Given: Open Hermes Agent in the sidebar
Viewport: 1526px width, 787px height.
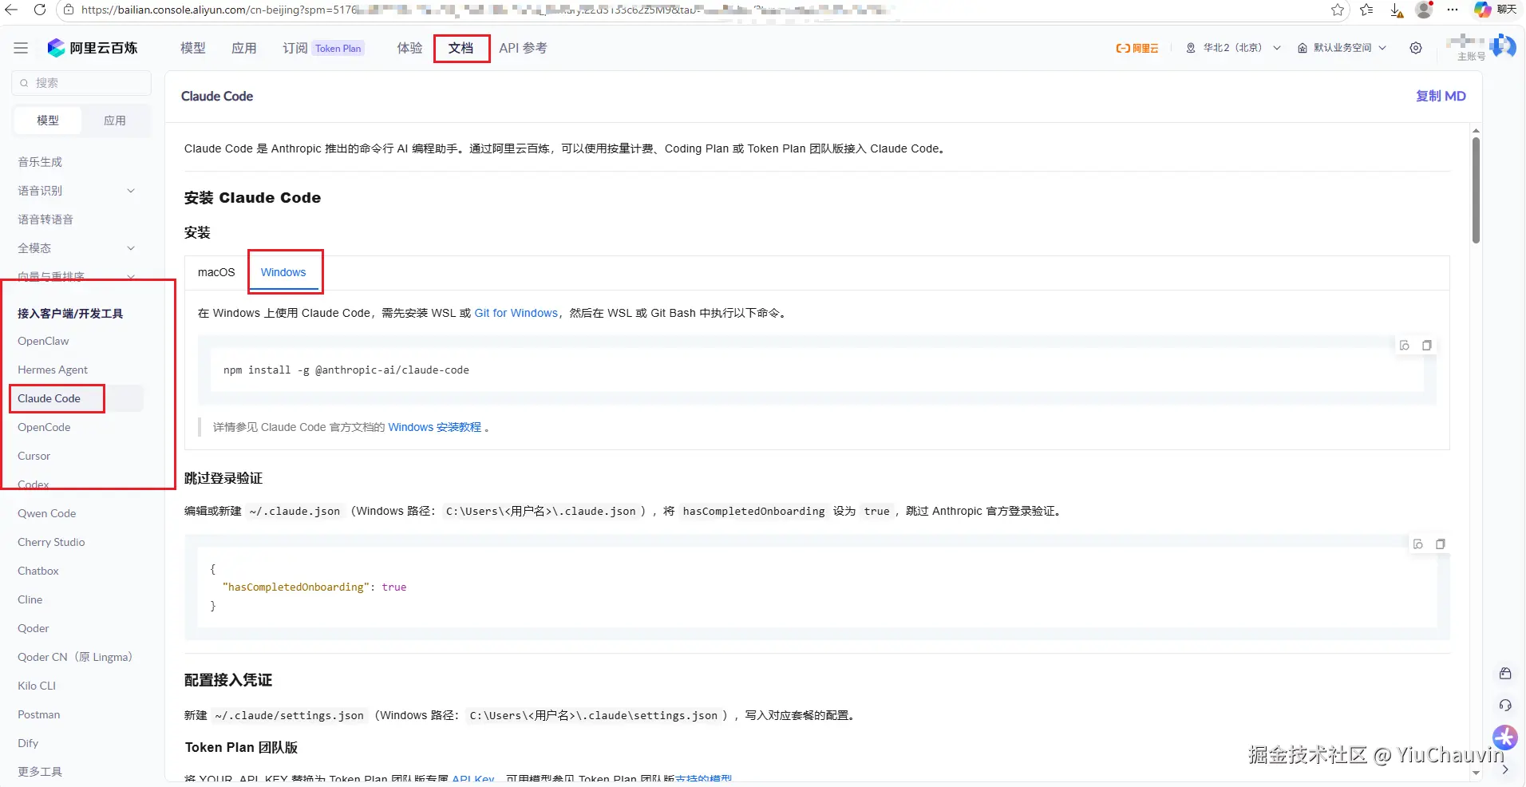Looking at the screenshot, I should 53,370.
